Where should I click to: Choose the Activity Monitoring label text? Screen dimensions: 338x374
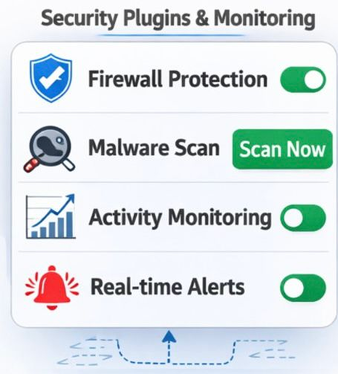pos(180,218)
